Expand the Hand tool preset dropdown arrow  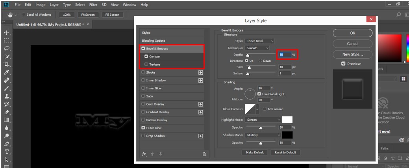(16, 15)
